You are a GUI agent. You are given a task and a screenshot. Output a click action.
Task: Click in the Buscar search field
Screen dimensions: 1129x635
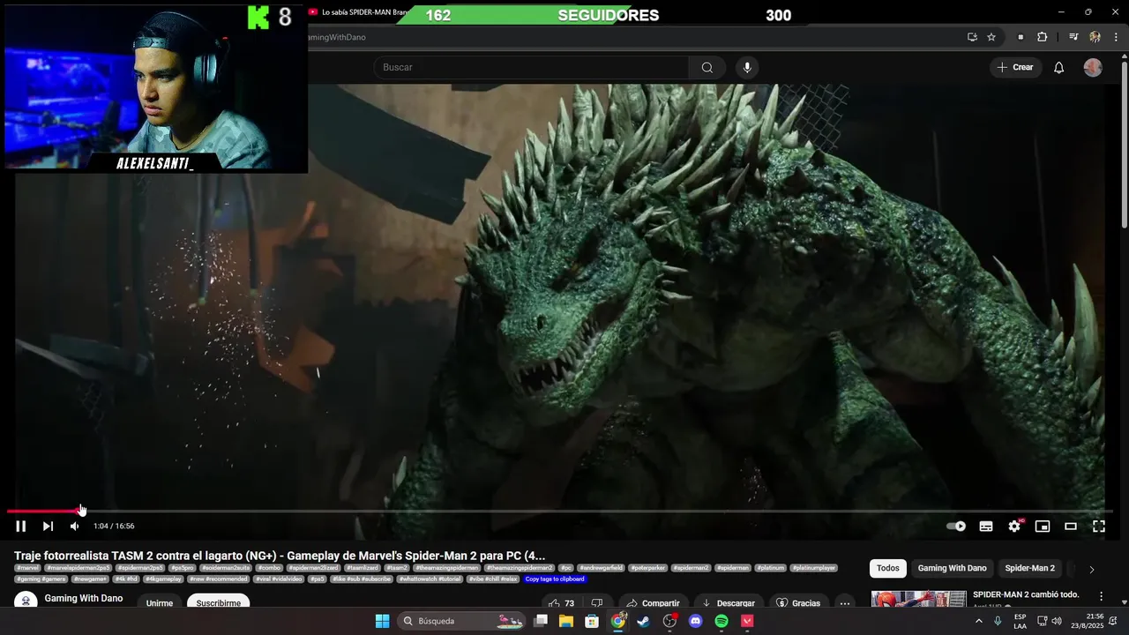pyautogui.click(x=531, y=68)
